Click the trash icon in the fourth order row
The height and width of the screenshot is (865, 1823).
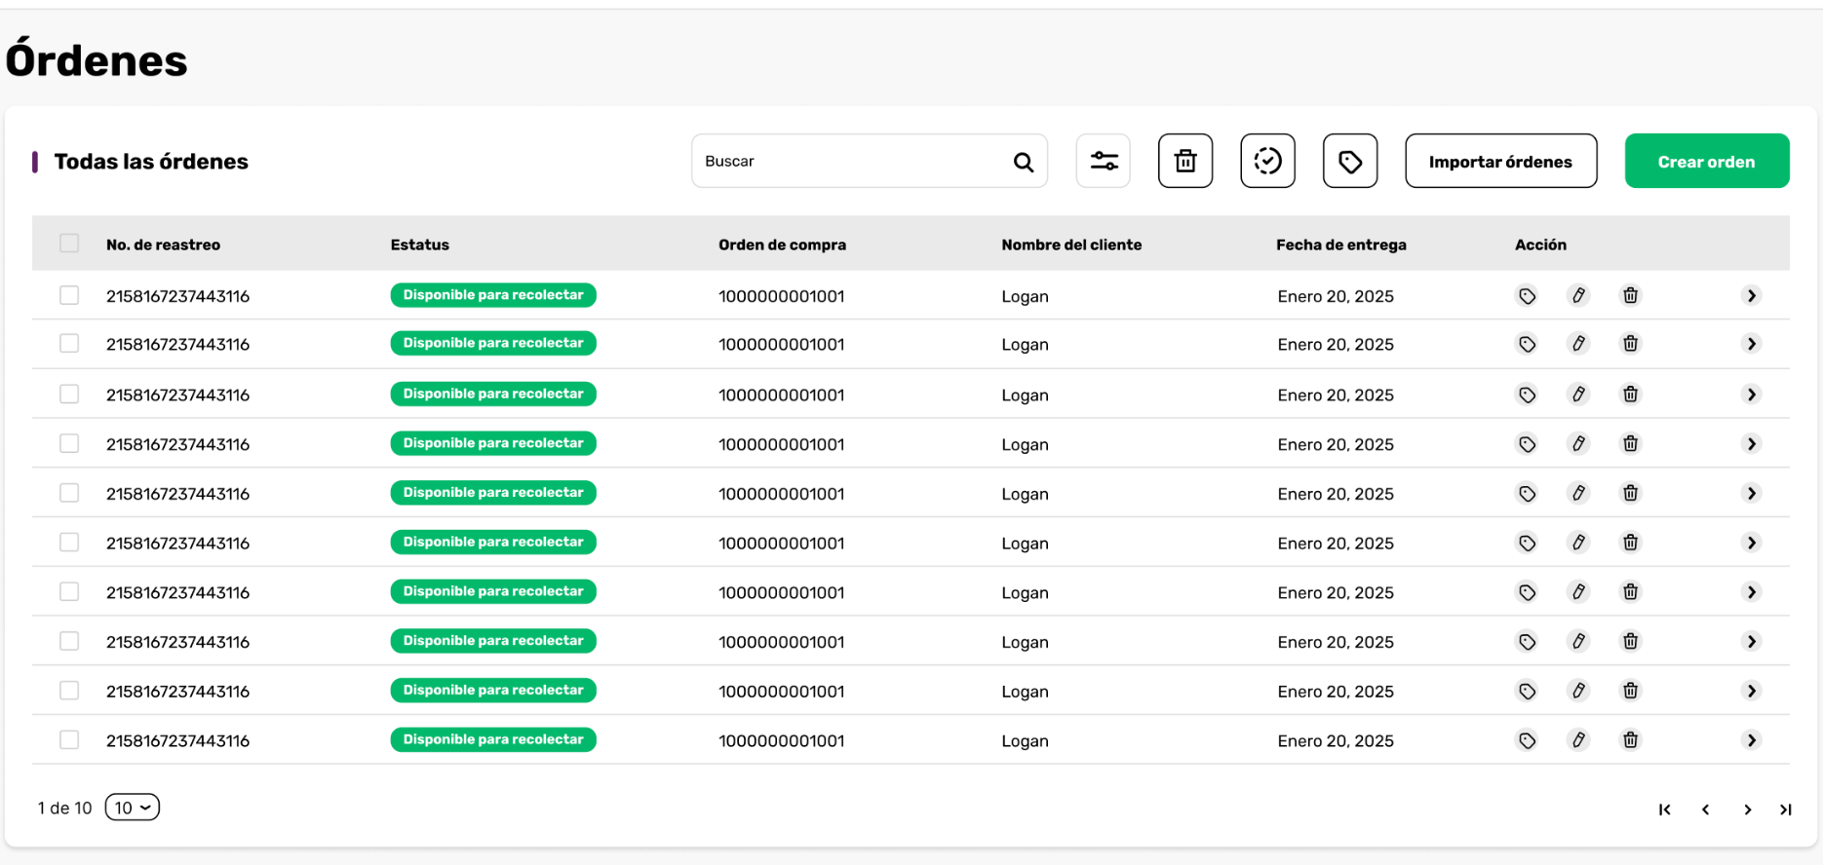coord(1630,444)
